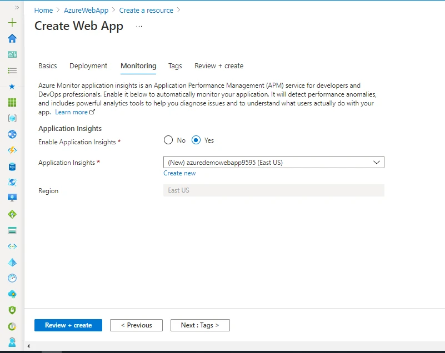Screen dimensions: 445x353
Task: Open the Dashboard icon
Action: [x=12, y=54]
